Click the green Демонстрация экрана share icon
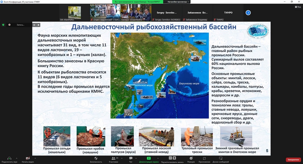Viewport: 303px width, 164px height. tap(148, 158)
